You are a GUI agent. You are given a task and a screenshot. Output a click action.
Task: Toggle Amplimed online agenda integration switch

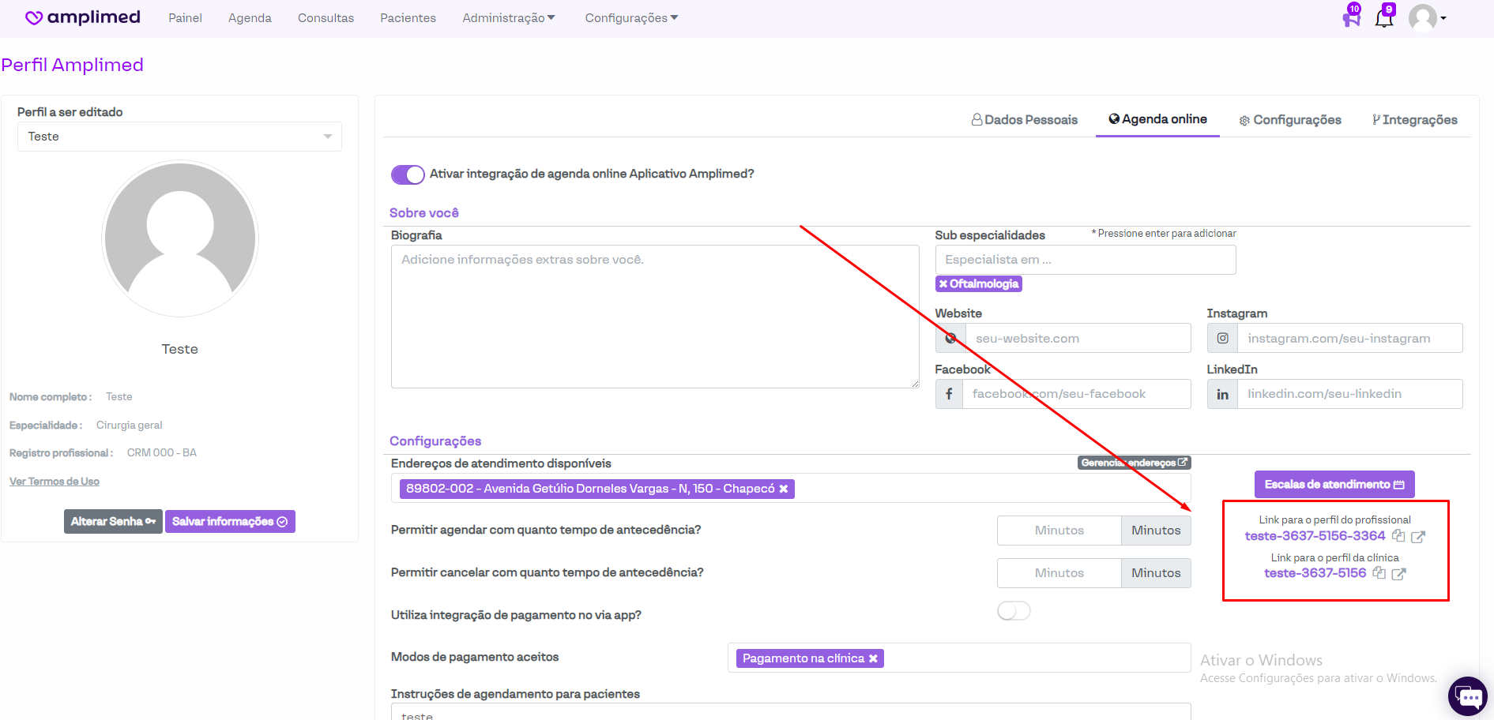coord(408,174)
